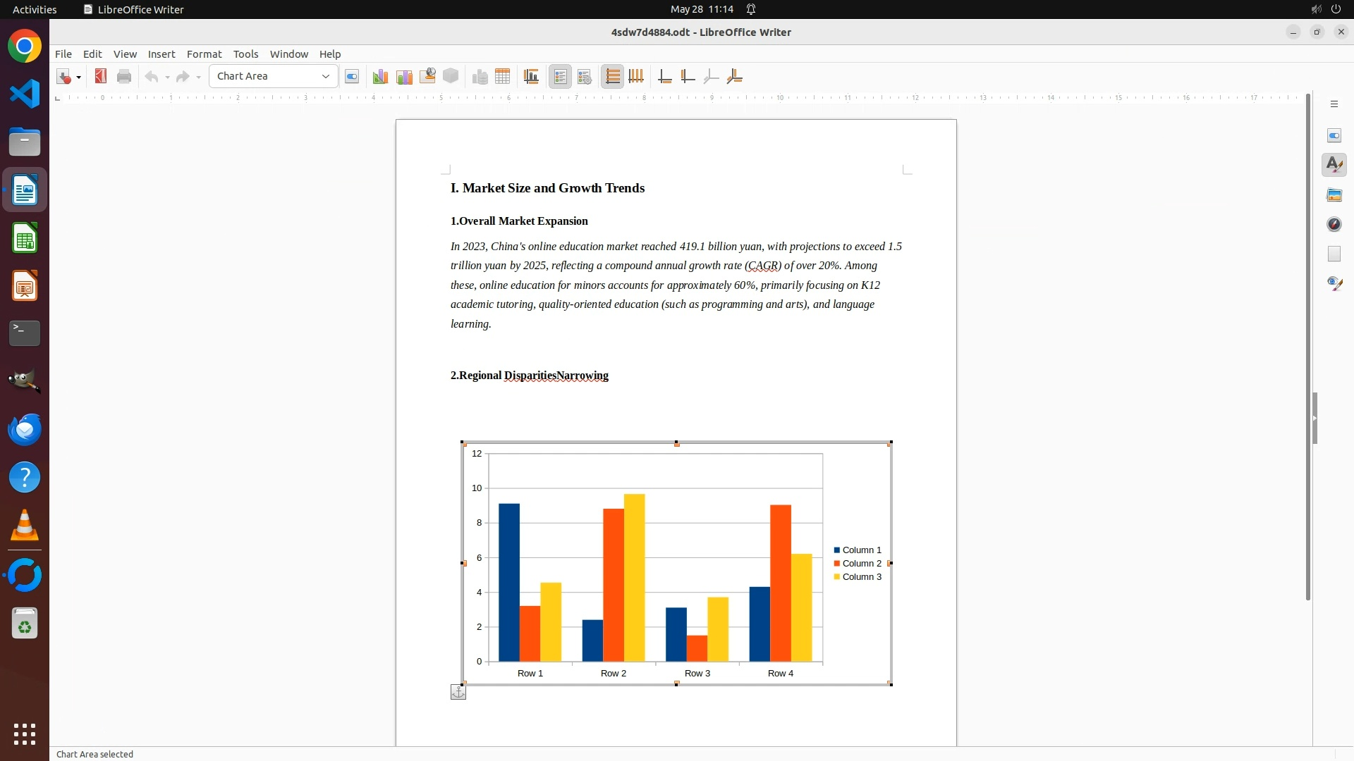Viewport: 1354px width, 761px height.
Task: Toggle horizontal grids
Action: pyautogui.click(x=613, y=76)
